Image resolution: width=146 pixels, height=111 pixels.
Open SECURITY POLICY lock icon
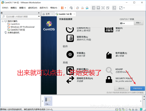pyautogui.click(x=109, y=80)
